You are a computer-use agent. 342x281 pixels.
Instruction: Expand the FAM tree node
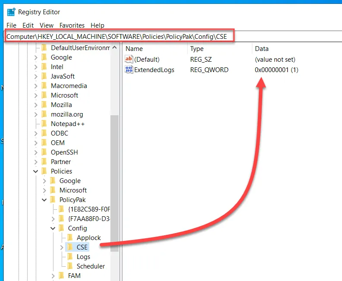(53, 276)
